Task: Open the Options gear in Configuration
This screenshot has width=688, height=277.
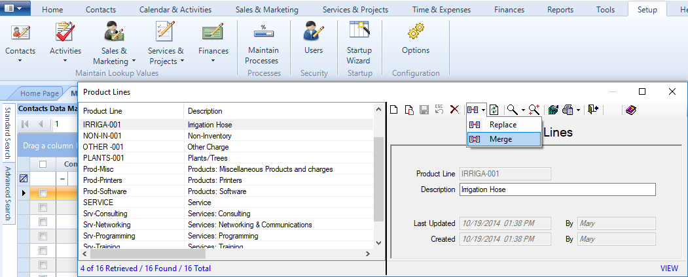Action: click(416, 39)
